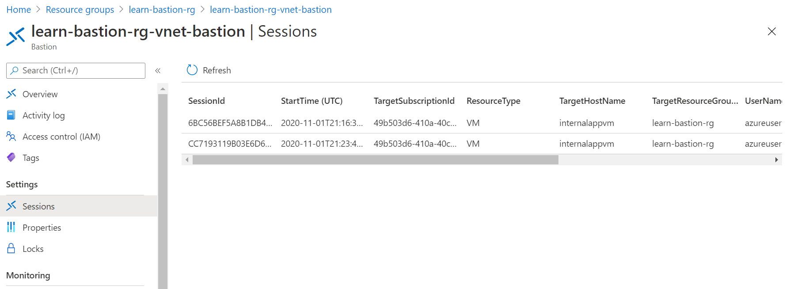Click the Properties bars icon
The height and width of the screenshot is (289, 786).
tap(11, 227)
